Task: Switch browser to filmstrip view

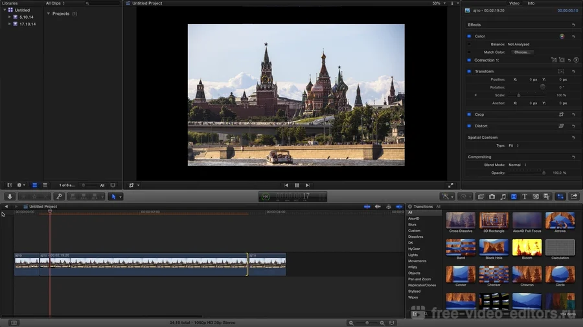Action: click(x=34, y=185)
